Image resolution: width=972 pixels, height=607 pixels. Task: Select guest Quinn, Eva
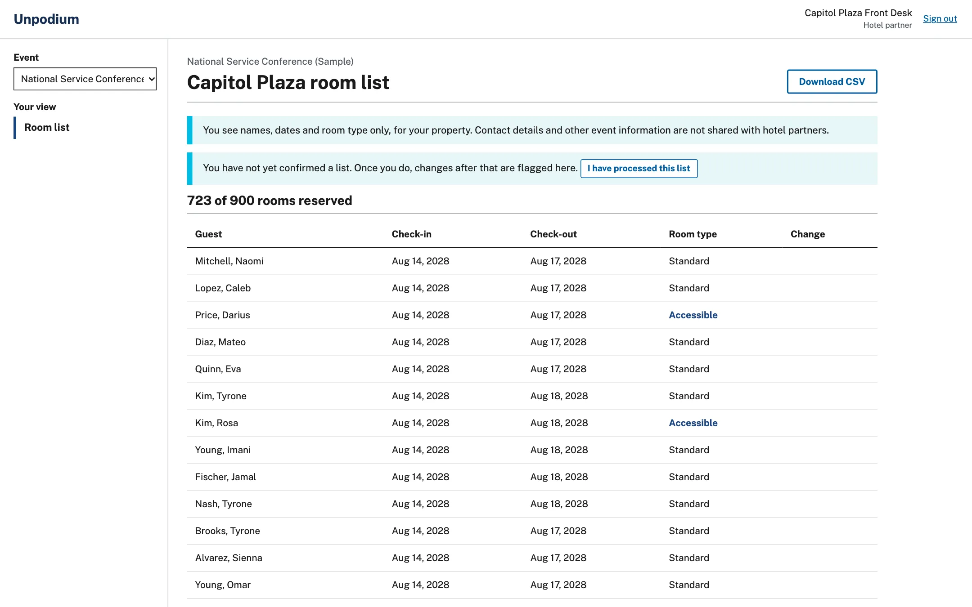[x=218, y=369]
